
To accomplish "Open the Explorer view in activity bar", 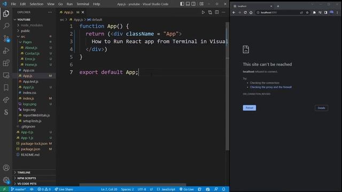I will coord(6,13).
